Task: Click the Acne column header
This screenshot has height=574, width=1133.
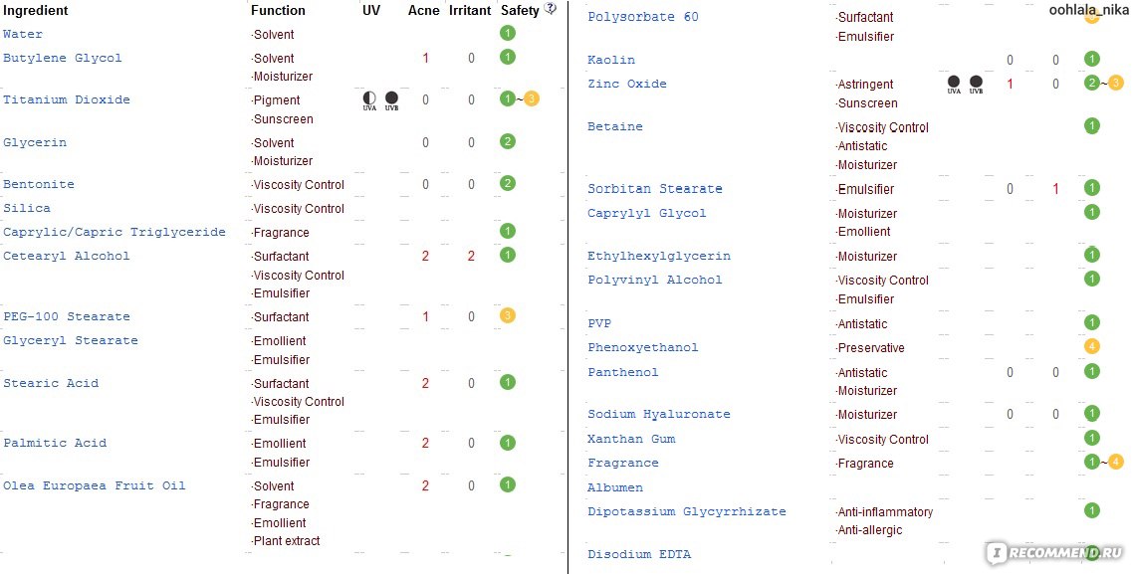Action: tap(423, 10)
